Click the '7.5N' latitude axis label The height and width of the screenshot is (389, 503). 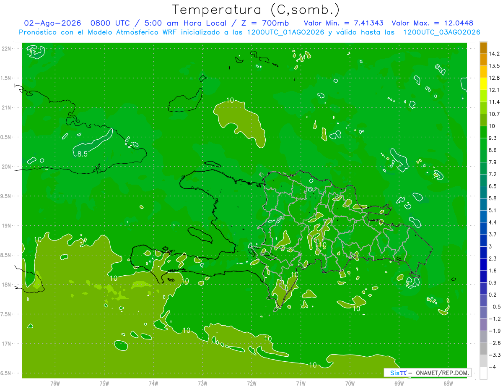pos(6,314)
